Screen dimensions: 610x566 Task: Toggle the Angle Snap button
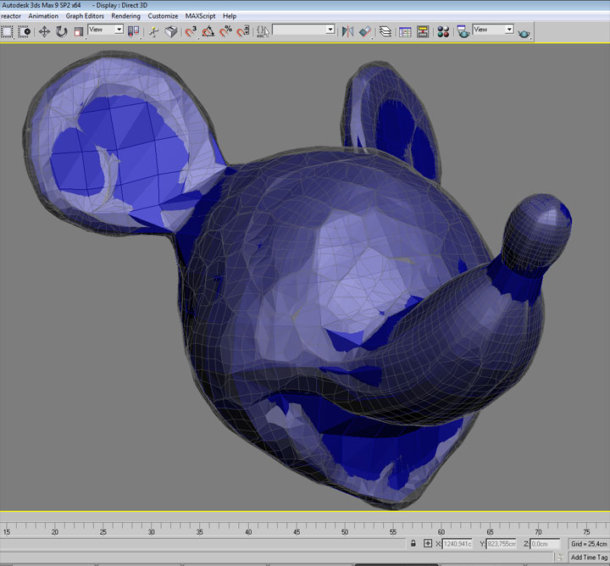pyautogui.click(x=208, y=31)
